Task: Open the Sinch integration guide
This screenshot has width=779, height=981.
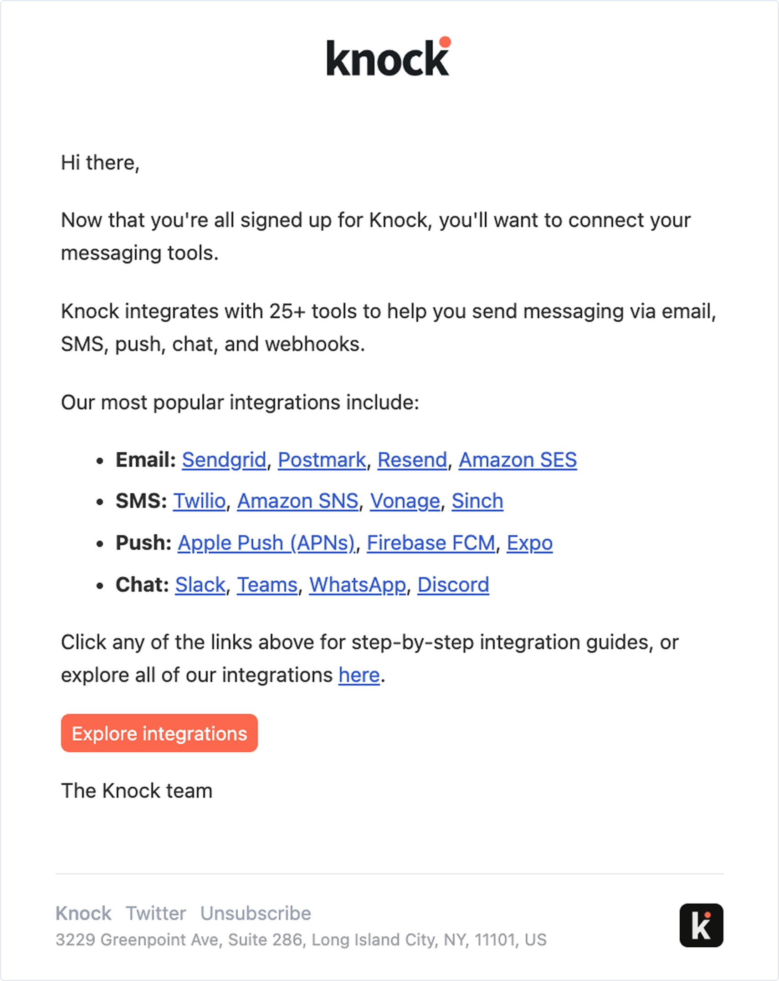Action: 477,501
